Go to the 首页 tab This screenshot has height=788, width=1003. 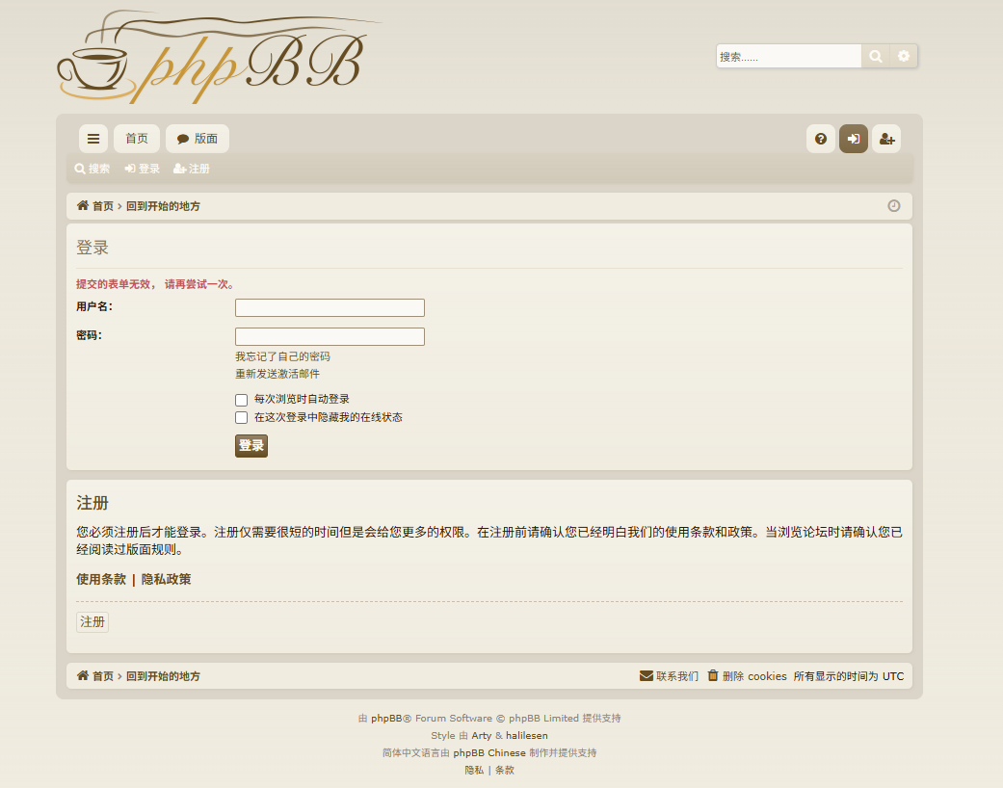coord(137,139)
